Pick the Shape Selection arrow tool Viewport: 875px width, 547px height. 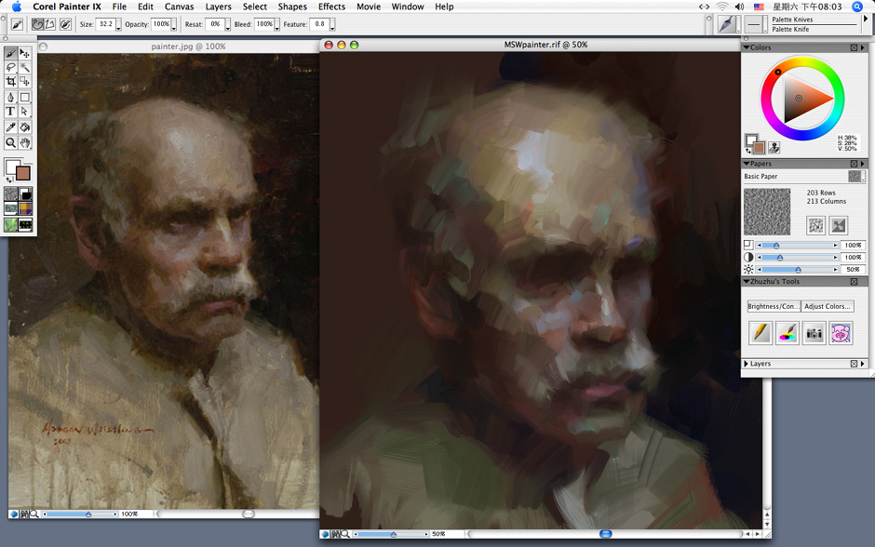(25, 111)
